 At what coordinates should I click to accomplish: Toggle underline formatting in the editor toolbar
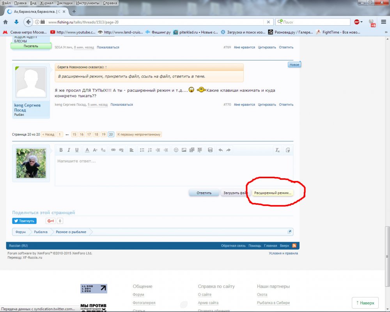[x=77, y=150]
